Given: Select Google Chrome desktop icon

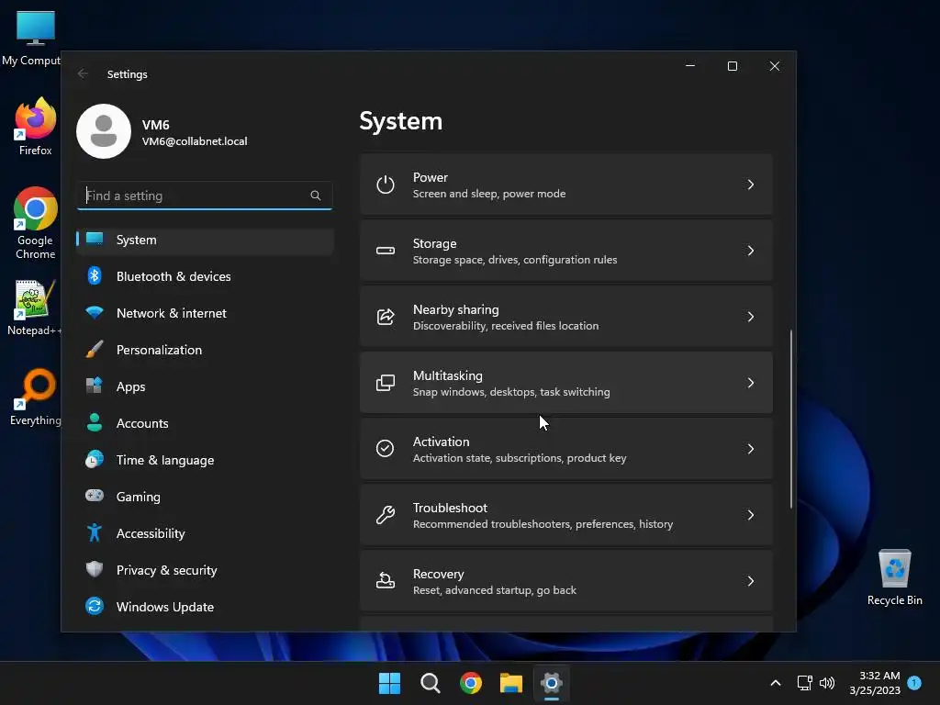Looking at the screenshot, I should coord(36,223).
